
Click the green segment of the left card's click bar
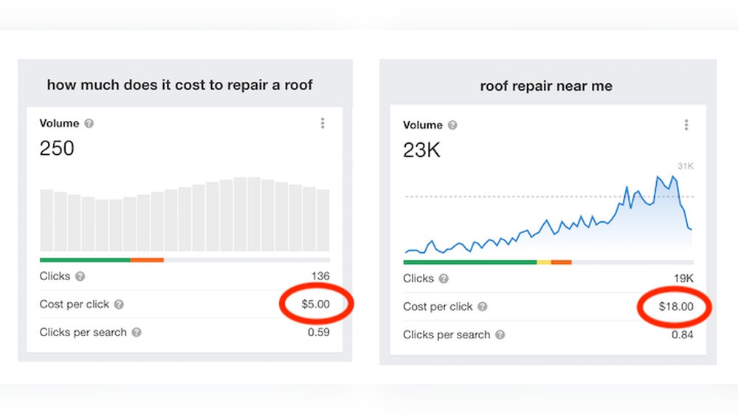pyautogui.click(x=85, y=260)
